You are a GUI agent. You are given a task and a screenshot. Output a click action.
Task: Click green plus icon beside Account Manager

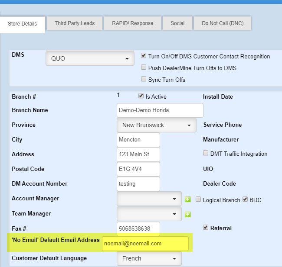coord(188,199)
